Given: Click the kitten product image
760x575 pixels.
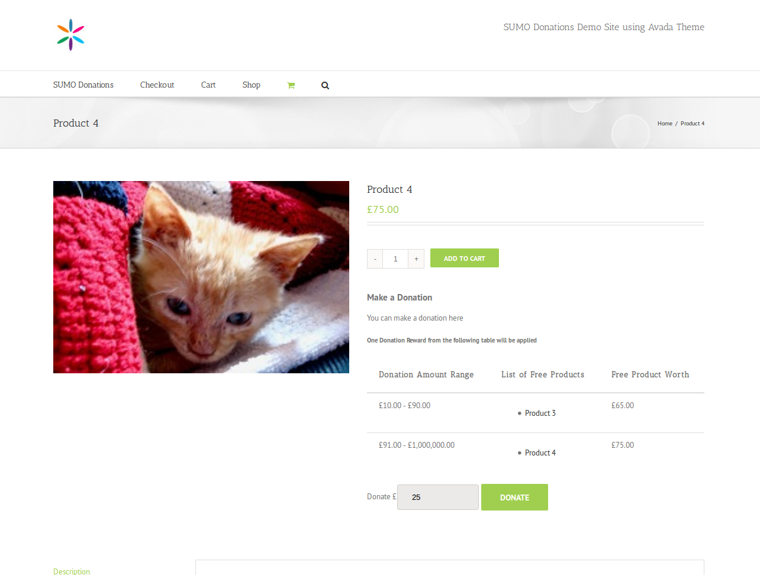Looking at the screenshot, I should point(201,277).
